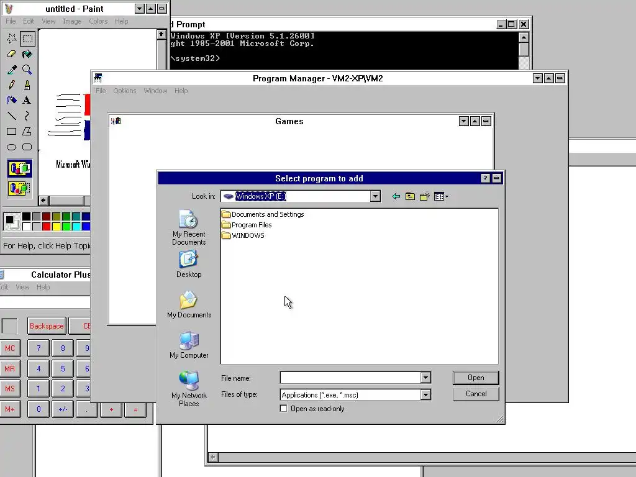The height and width of the screenshot is (477, 636).
Task: Click Paint's vertical scrollbar up arrow
Action: coord(161,35)
